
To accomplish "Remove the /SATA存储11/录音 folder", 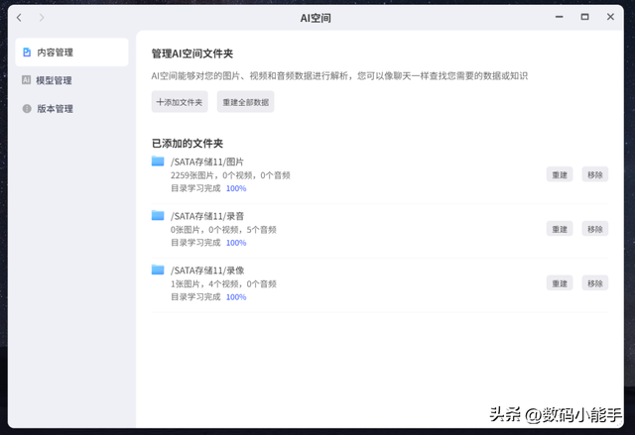I will pos(594,229).
